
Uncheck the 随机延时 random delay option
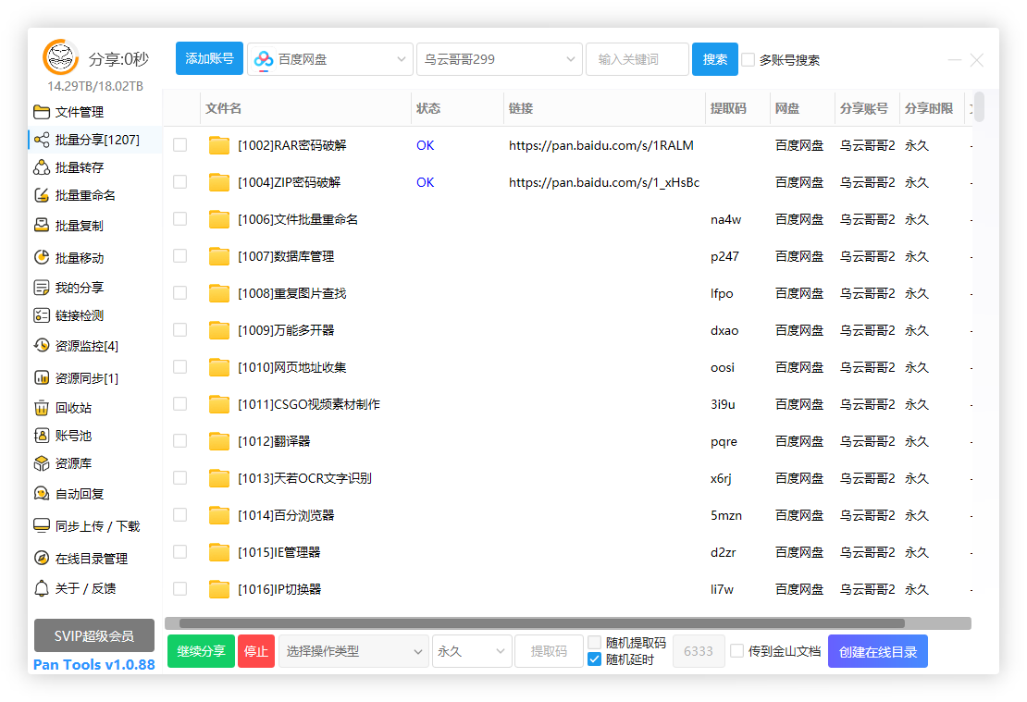[593, 659]
